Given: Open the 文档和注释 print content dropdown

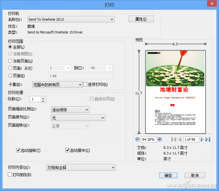Looking at the screenshot, I should tap(81, 168).
